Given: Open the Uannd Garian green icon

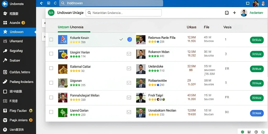Looking at the screenshot, I should coord(63,113).
